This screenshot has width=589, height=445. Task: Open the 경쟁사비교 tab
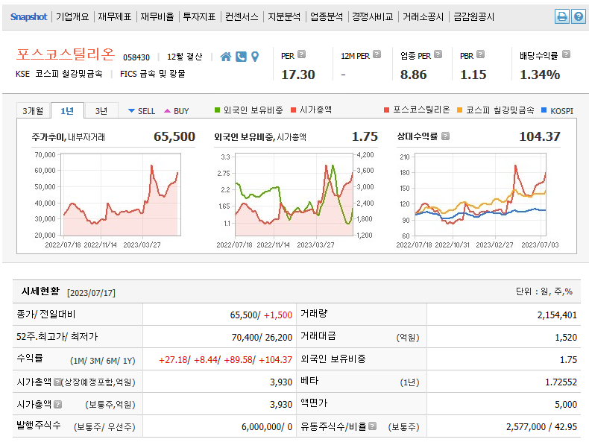tap(373, 17)
